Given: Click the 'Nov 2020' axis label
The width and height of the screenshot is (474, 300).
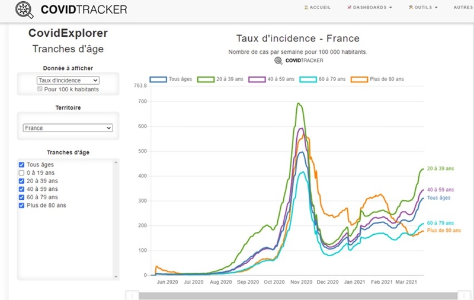Looking at the screenshot, I should click(301, 282).
